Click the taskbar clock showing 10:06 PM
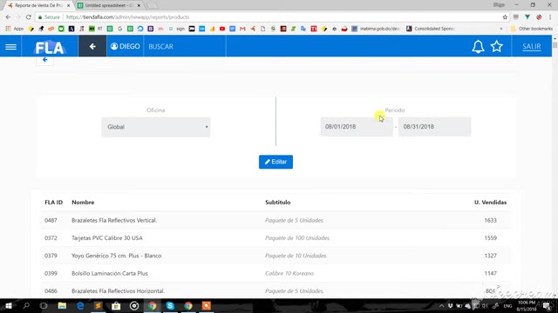This screenshot has height=313, width=558. pos(527,305)
